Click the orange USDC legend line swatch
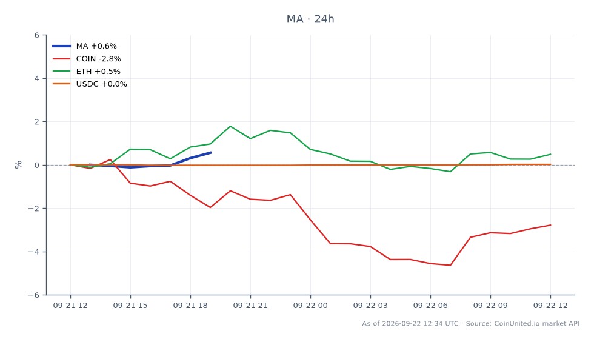The height and width of the screenshot is (342, 594). pos(61,84)
